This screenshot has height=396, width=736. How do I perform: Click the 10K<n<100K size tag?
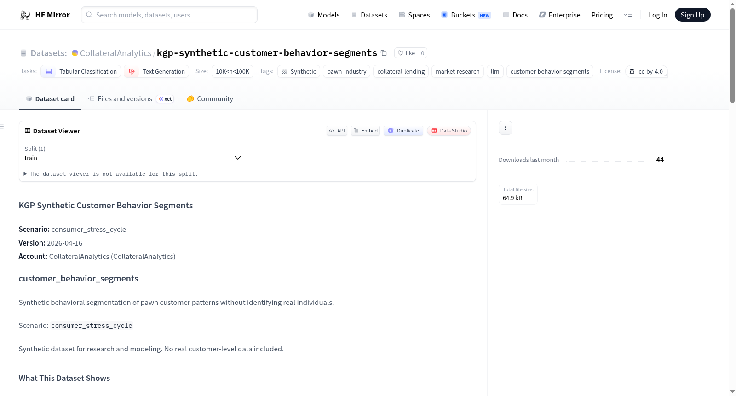(232, 71)
